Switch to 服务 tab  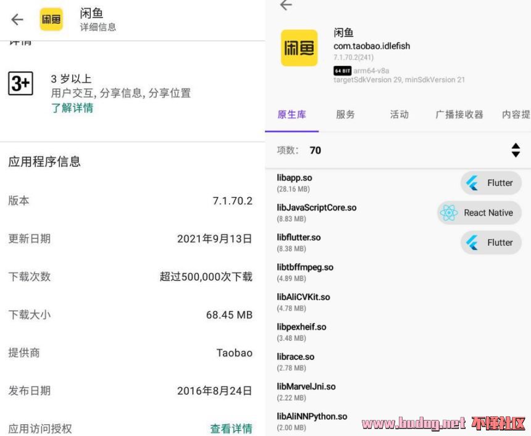pyautogui.click(x=345, y=114)
